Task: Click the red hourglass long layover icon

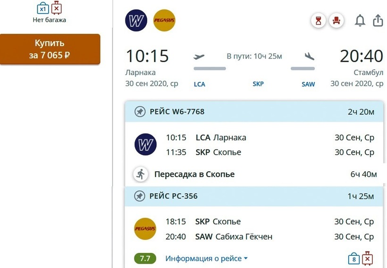Action: [x=319, y=21]
